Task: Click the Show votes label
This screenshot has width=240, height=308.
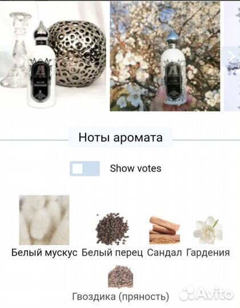Action: click(135, 168)
